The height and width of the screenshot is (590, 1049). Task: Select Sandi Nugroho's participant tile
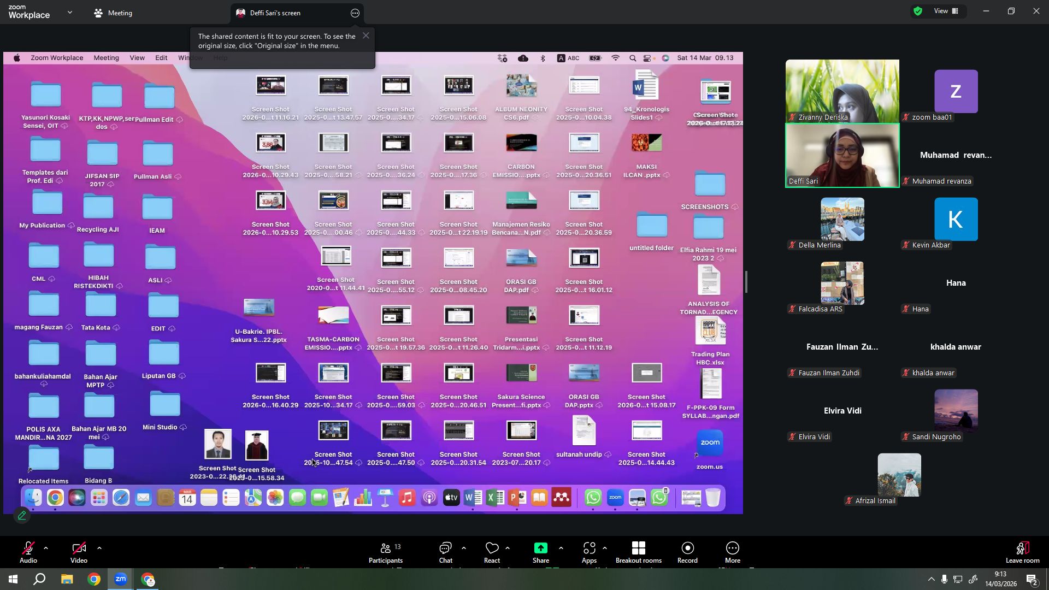click(956, 411)
